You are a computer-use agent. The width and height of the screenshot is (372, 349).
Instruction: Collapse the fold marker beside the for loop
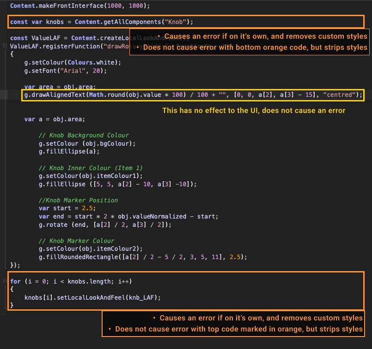5,281
